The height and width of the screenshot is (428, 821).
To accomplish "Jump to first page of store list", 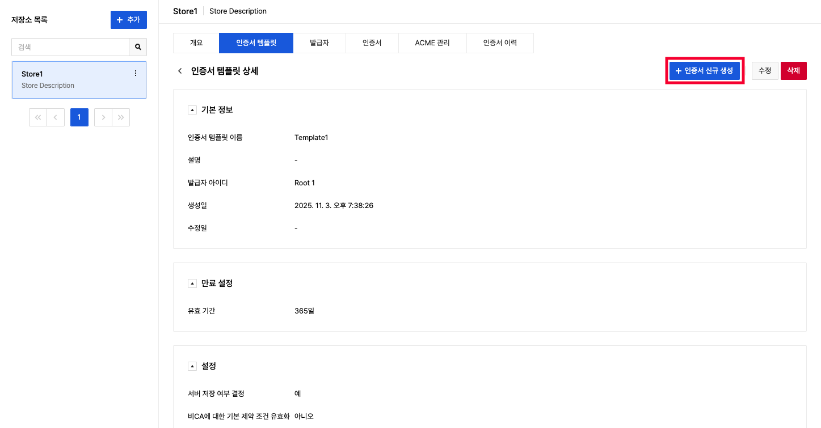I will pos(38,117).
